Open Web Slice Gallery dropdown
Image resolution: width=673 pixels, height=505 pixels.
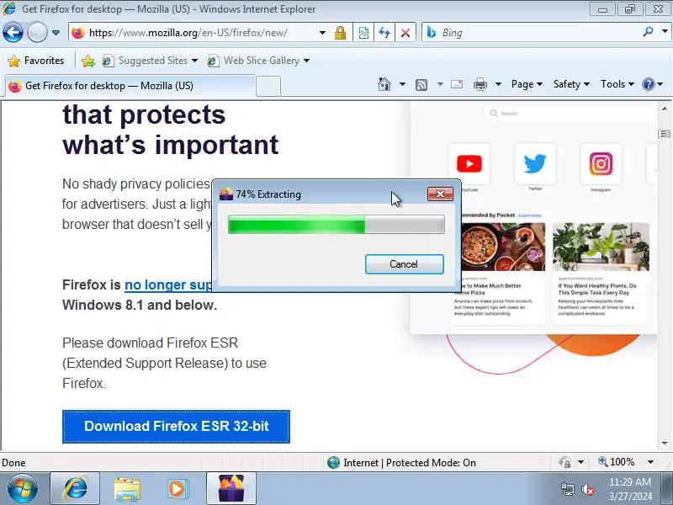[258, 61]
